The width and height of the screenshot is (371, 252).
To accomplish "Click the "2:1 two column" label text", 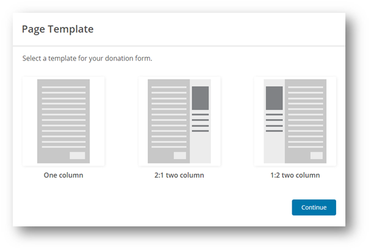I will click(x=179, y=176).
